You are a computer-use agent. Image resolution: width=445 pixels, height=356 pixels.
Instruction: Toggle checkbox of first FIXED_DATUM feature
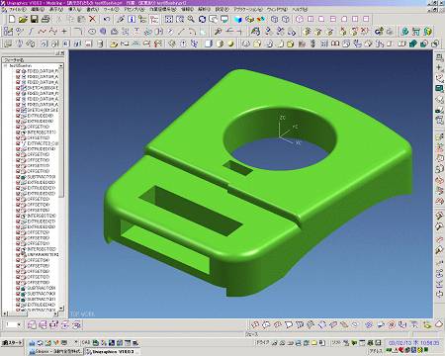pos(19,71)
